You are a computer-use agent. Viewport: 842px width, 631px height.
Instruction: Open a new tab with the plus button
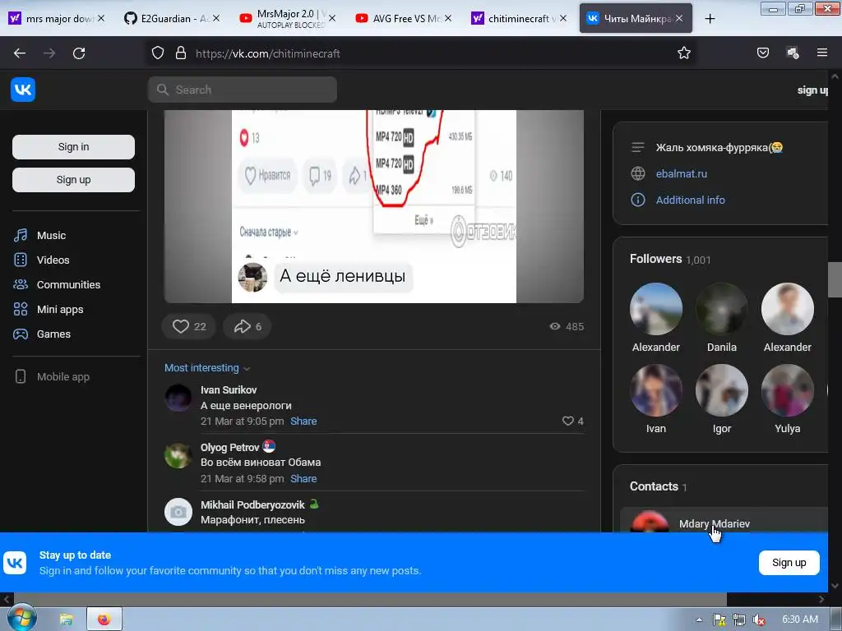click(710, 19)
